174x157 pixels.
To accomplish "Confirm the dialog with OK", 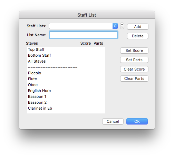I will click(137, 121).
